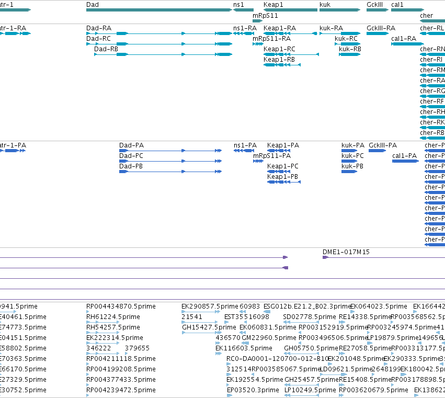Open the Keap1 gene label

tap(273, 5)
